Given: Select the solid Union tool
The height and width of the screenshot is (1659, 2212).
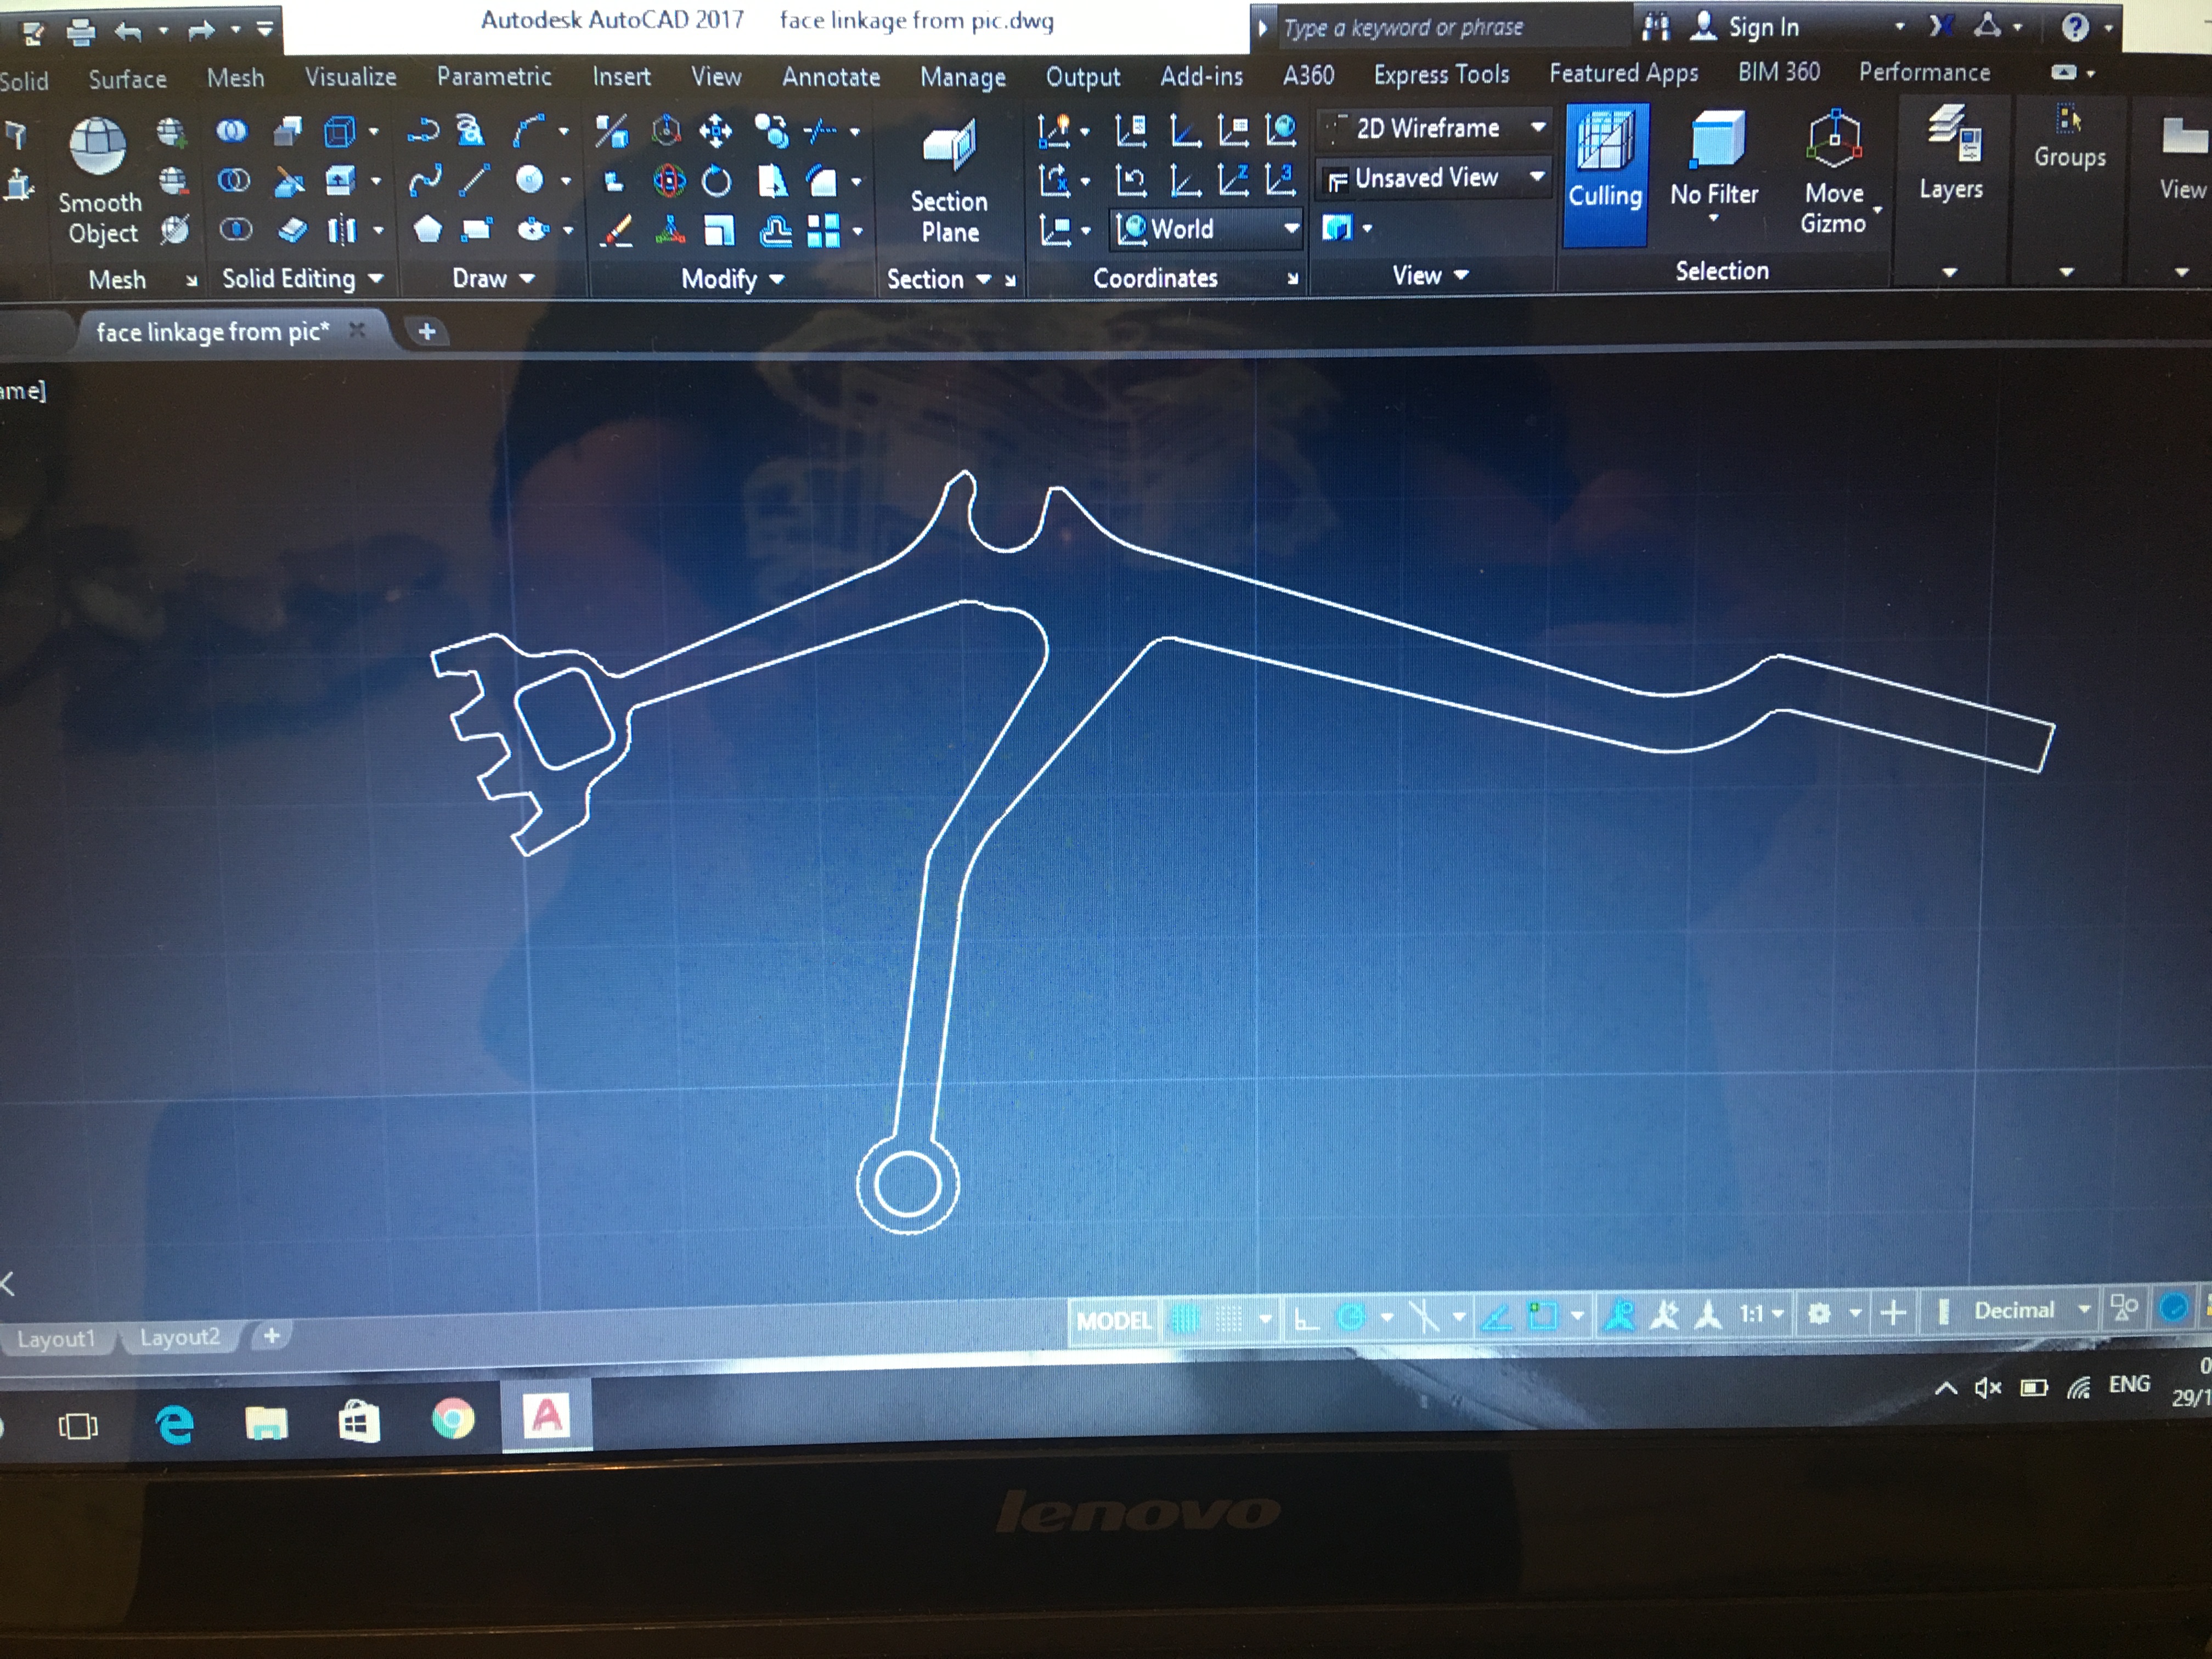Looking at the screenshot, I should [232, 131].
